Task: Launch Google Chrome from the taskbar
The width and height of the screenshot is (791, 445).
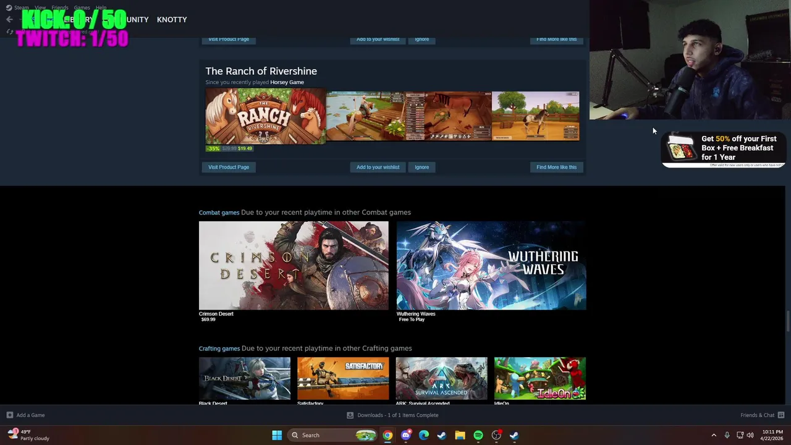Action: [x=387, y=435]
